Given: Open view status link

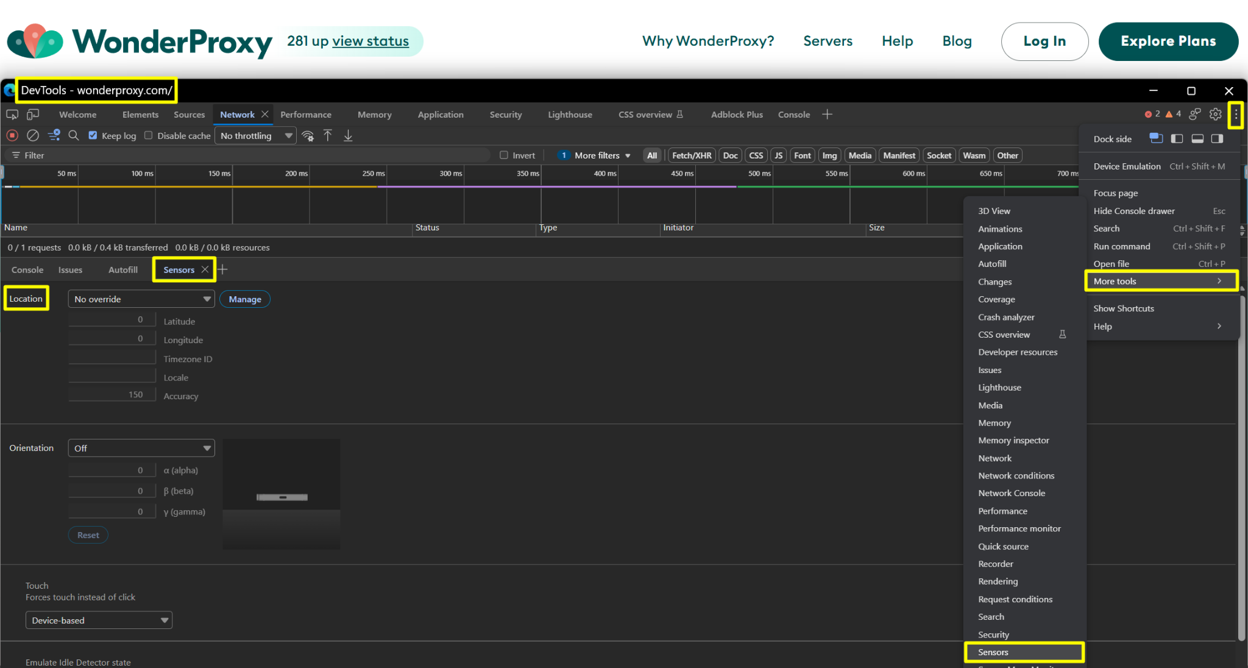Looking at the screenshot, I should 370,41.
